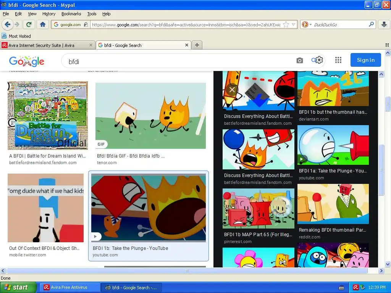Click the Sign in button
Image resolution: width=391 pixels, height=293 pixels.
[x=365, y=60]
